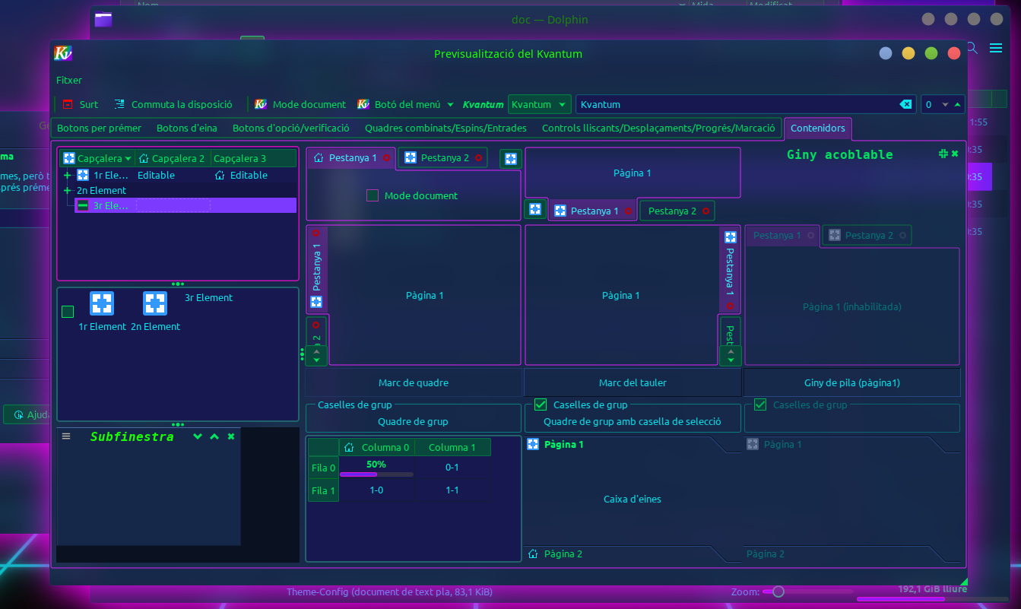This screenshot has height=609, width=1021.
Task: Click the large 2n Element icon in icon view
Action: tap(155, 303)
